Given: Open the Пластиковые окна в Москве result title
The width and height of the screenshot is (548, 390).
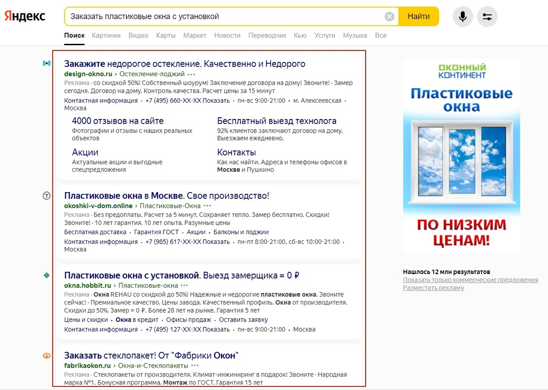Looking at the screenshot, I should point(167,196).
